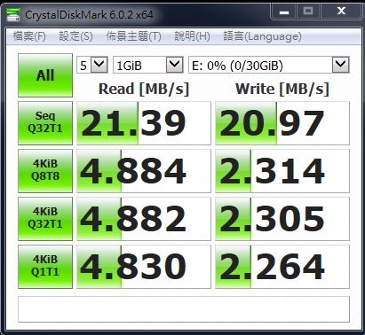Click the 4KiB Q1T1 write result 2.264
This screenshot has height=335, width=365.
tap(282, 267)
